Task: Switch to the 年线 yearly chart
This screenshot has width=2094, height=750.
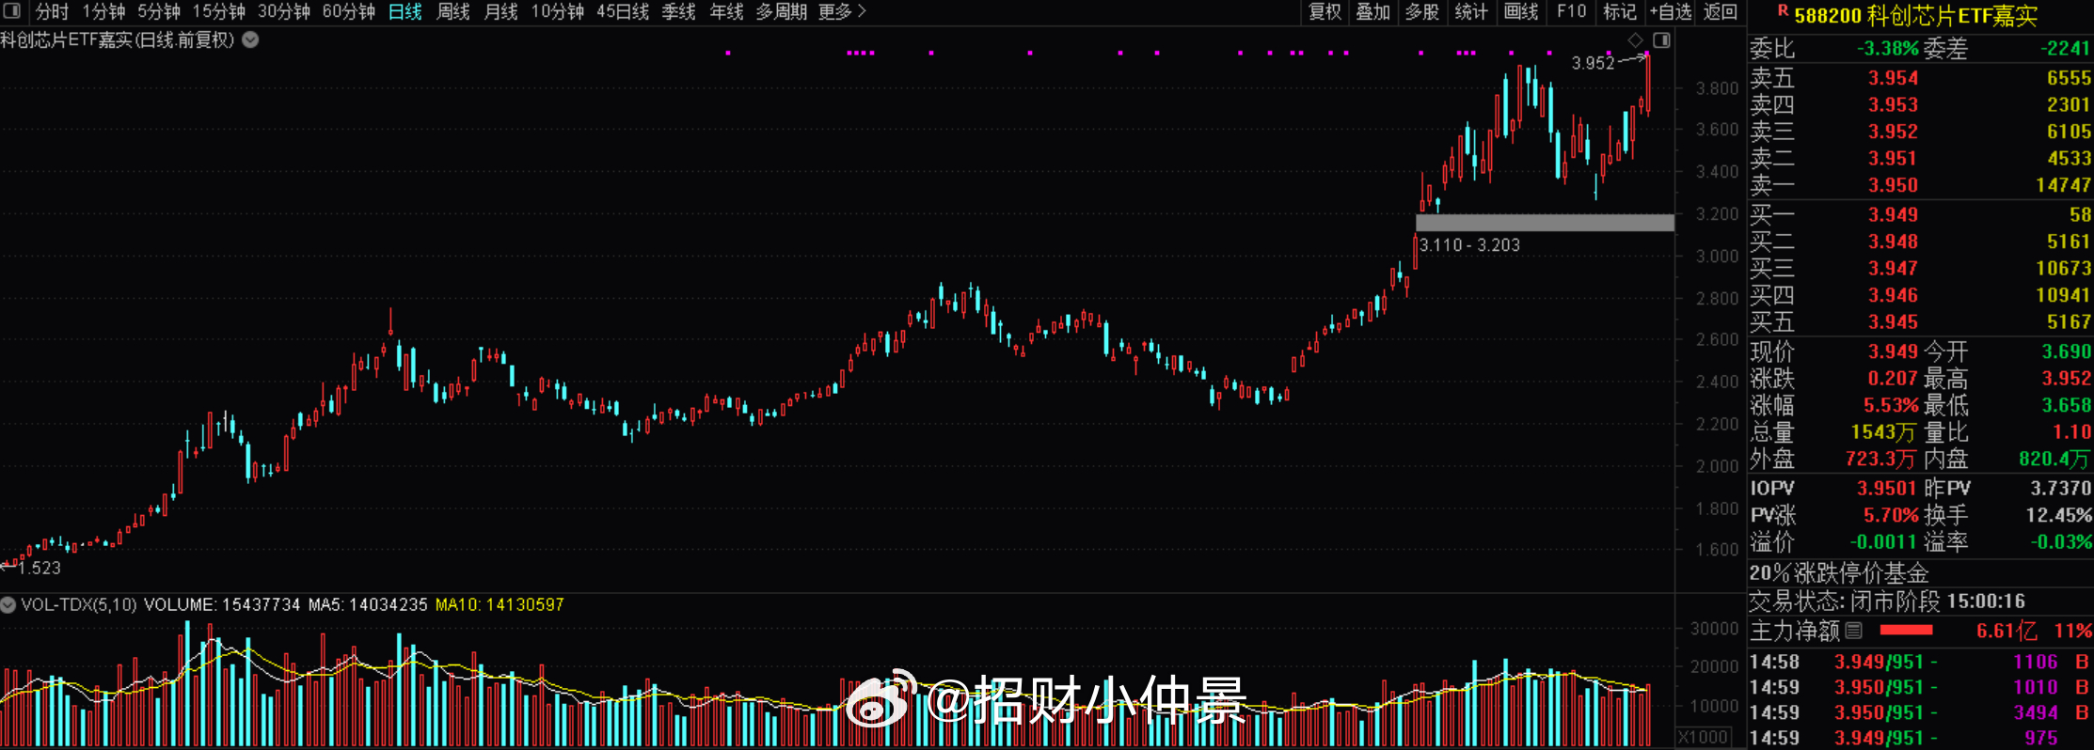Action: [726, 11]
